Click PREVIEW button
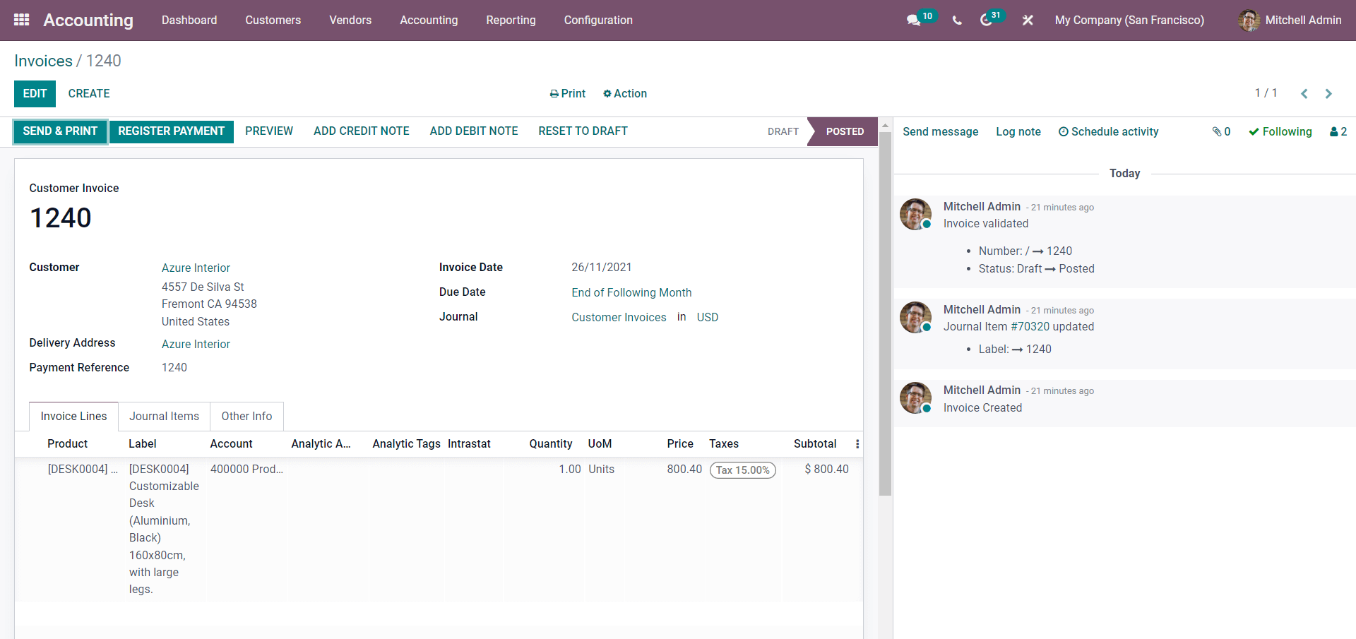Screen dimensions: 1356x639 269,131
